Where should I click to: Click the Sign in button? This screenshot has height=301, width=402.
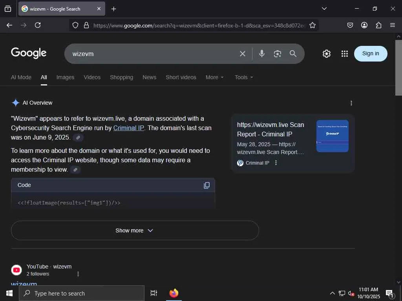pos(371,53)
